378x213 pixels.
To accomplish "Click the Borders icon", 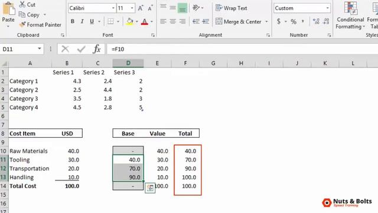I will coord(110,21).
